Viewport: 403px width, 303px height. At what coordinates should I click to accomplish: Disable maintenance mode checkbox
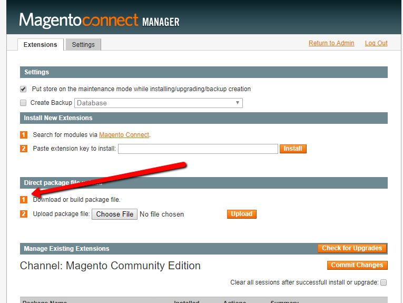click(23, 89)
